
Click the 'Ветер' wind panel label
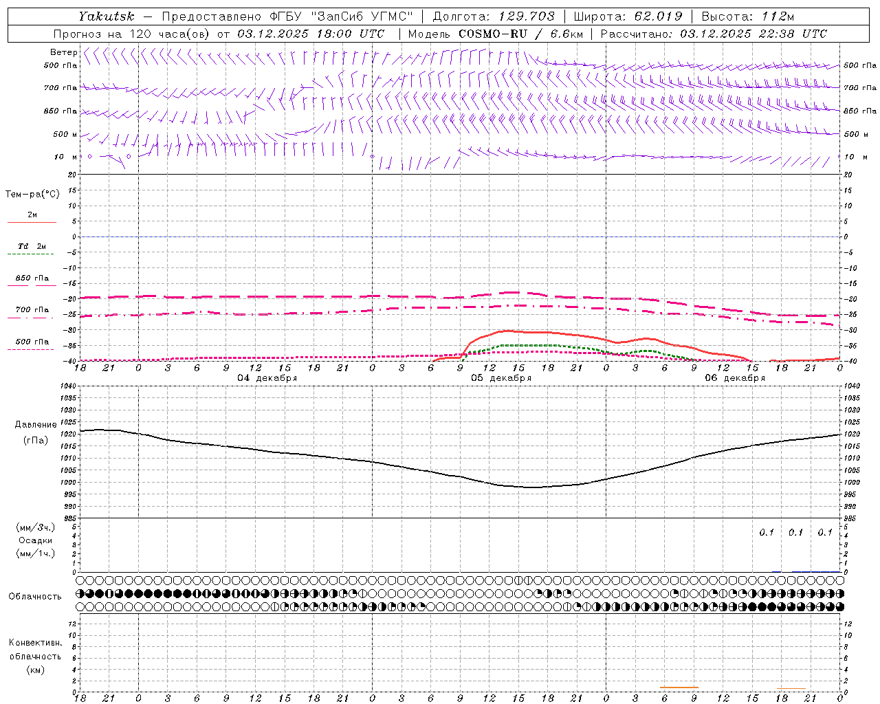[64, 52]
